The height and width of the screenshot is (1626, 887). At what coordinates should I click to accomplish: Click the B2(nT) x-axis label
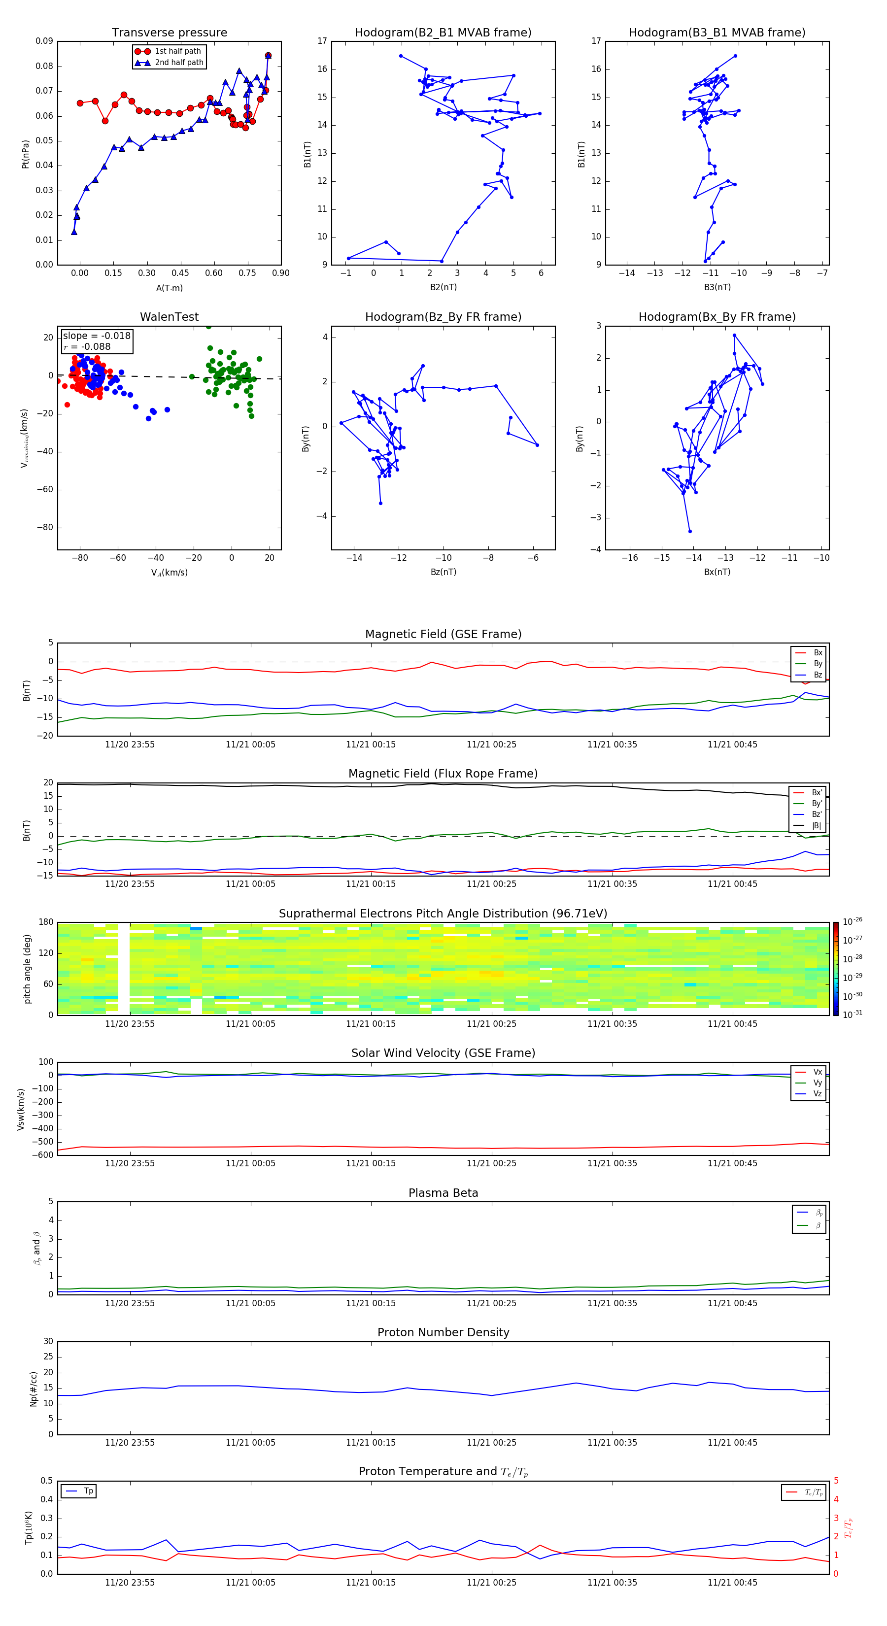pos(443,287)
